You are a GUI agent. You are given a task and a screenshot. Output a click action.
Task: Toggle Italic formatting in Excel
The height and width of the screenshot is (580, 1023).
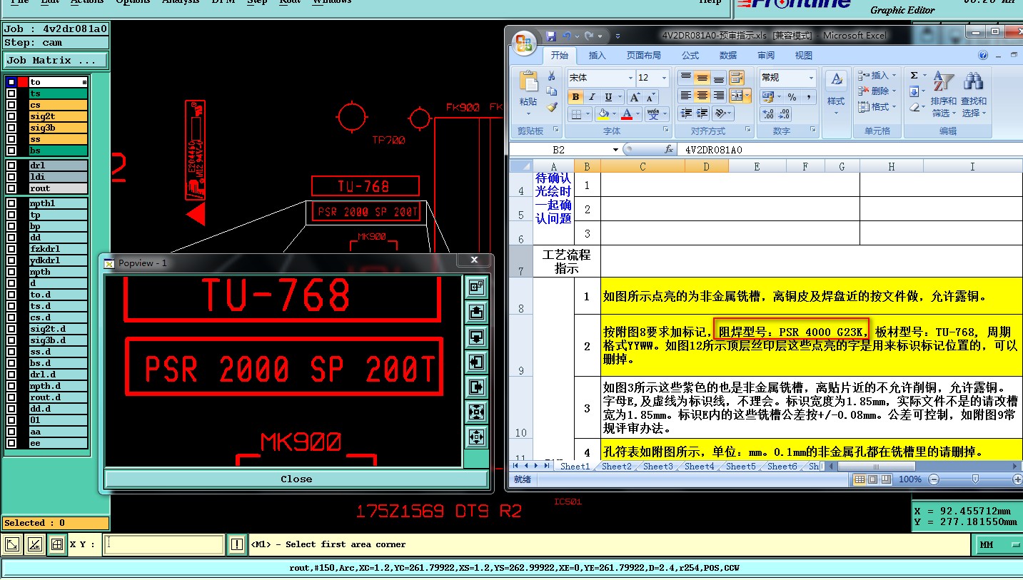coord(592,97)
